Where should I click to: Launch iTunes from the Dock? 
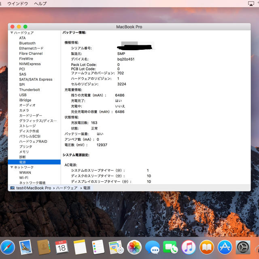189,247
